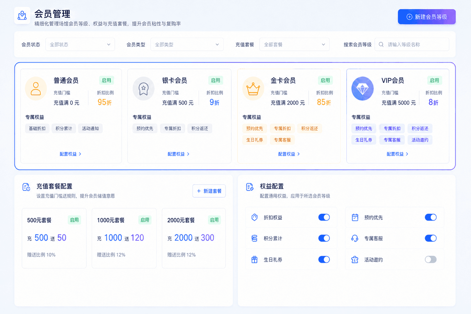Image resolution: width=471 pixels, height=314 pixels.
Task: Open the 会员类型 dropdown
Action: [x=187, y=44]
